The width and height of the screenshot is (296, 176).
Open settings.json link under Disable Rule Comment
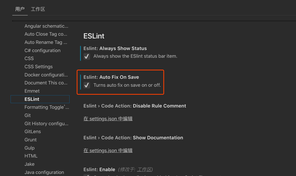coord(108,119)
